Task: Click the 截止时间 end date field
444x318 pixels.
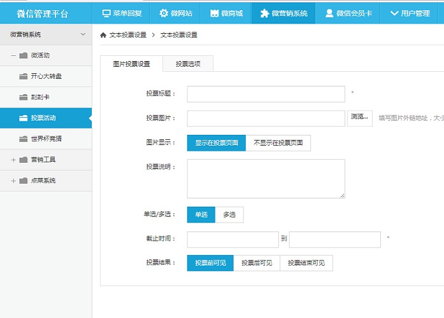Action: tap(334, 240)
